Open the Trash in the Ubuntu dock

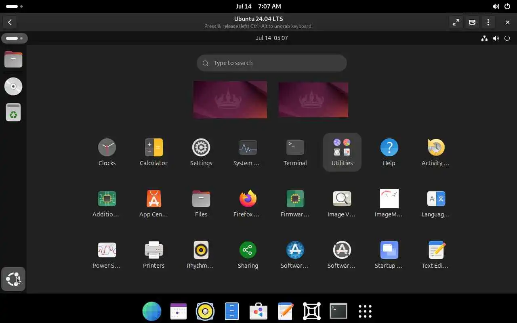(x=13, y=112)
